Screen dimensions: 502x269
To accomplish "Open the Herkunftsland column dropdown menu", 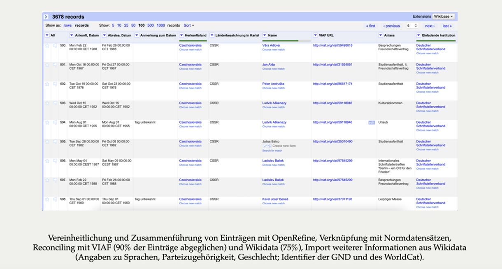I will click(x=181, y=35).
